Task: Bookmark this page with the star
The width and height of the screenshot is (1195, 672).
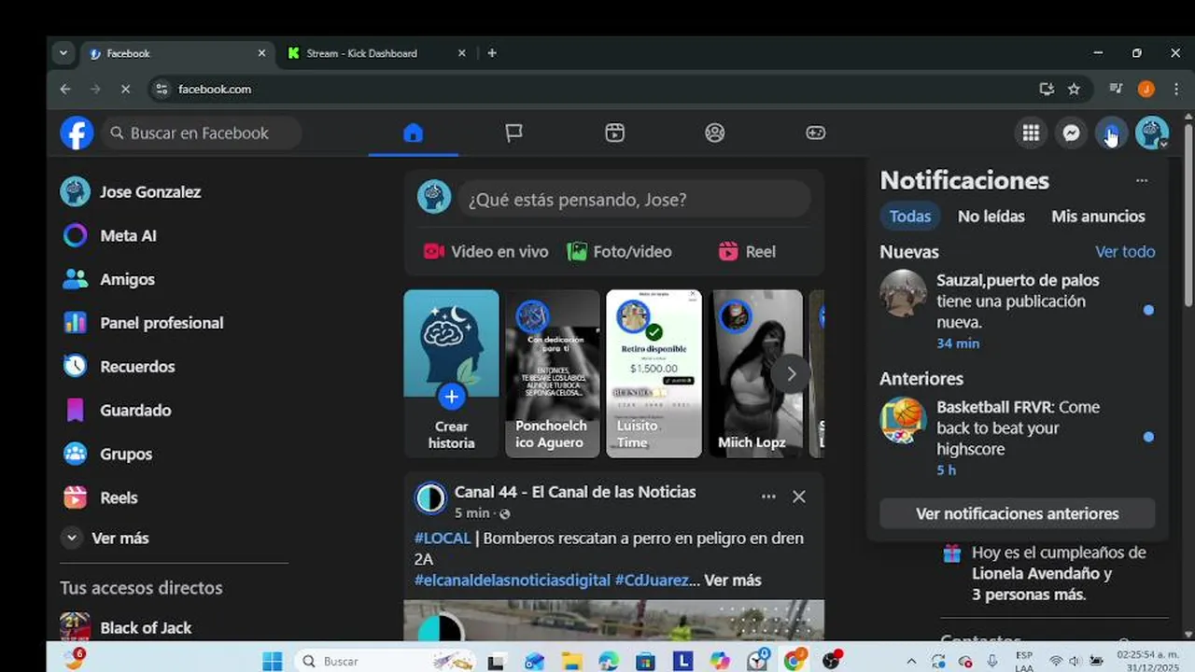Action: click(x=1075, y=90)
